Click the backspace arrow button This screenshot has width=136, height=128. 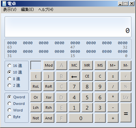(x=74, y=76)
